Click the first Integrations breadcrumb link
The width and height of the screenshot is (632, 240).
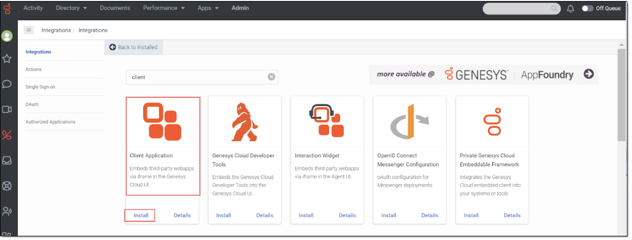point(56,30)
